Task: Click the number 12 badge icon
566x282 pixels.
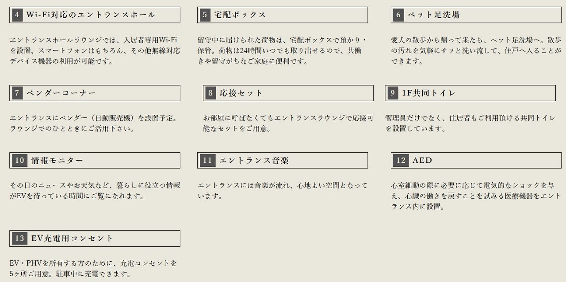Action: 401,161
